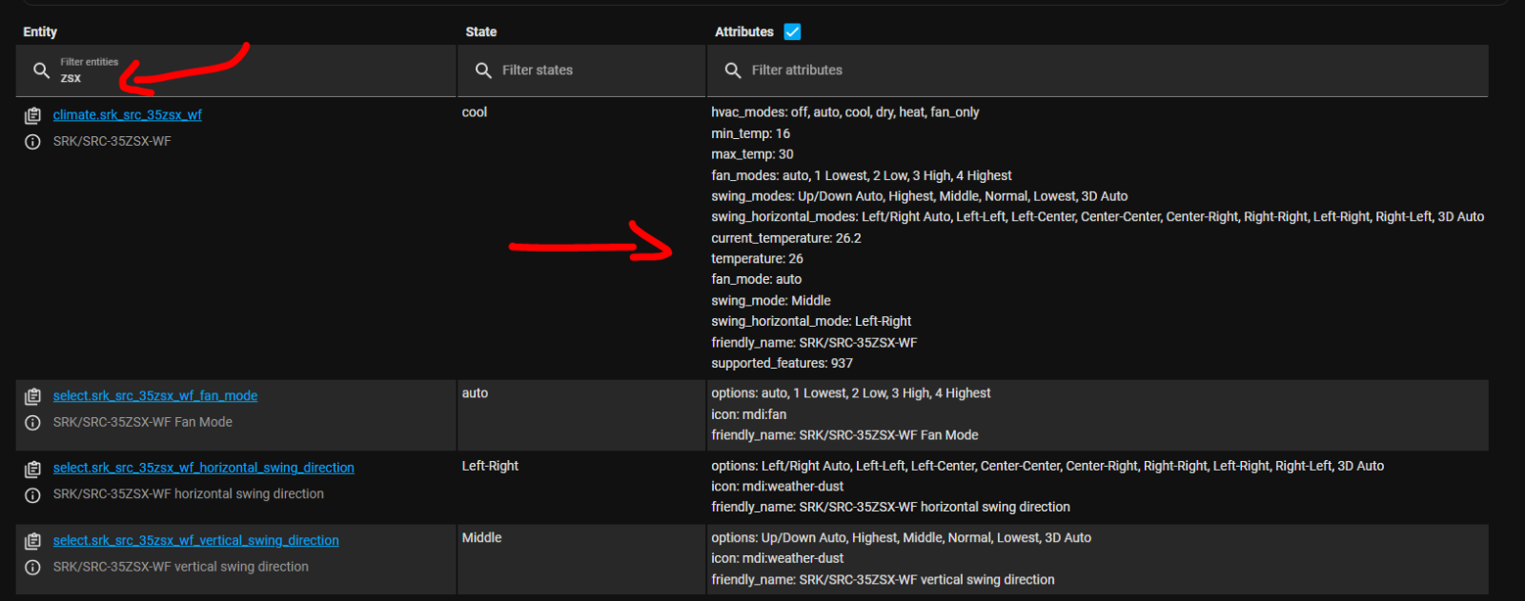Click the supported_features: 937 attribute

[x=783, y=364]
